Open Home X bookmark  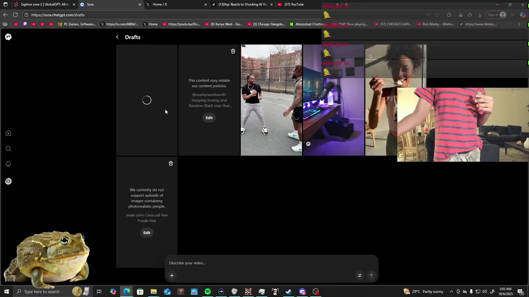pyautogui.click(x=150, y=24)
